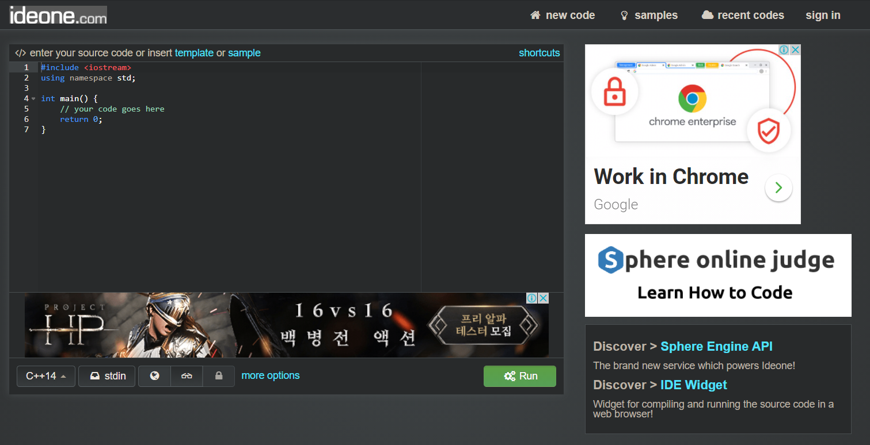Image resolution: width=870 pixels, height=445 pixels.
Task: Set visibility to public with globe icon
Action: (154, 376)
